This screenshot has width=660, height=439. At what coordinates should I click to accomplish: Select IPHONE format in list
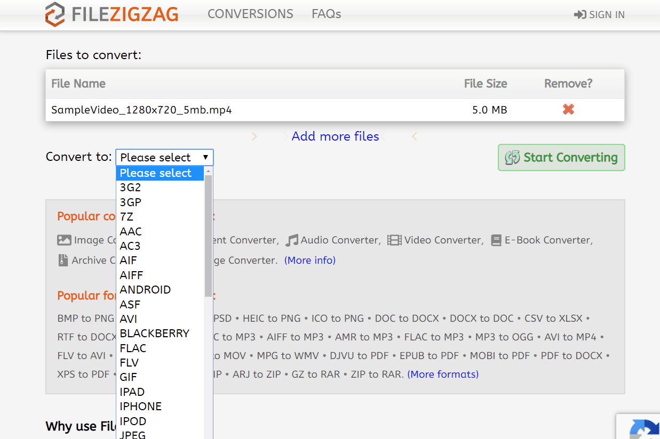(x=160, y=407)
